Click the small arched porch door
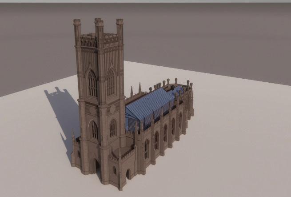Viewport: 291px width, 197px height. pyautogui.click(x=128, y=174)
